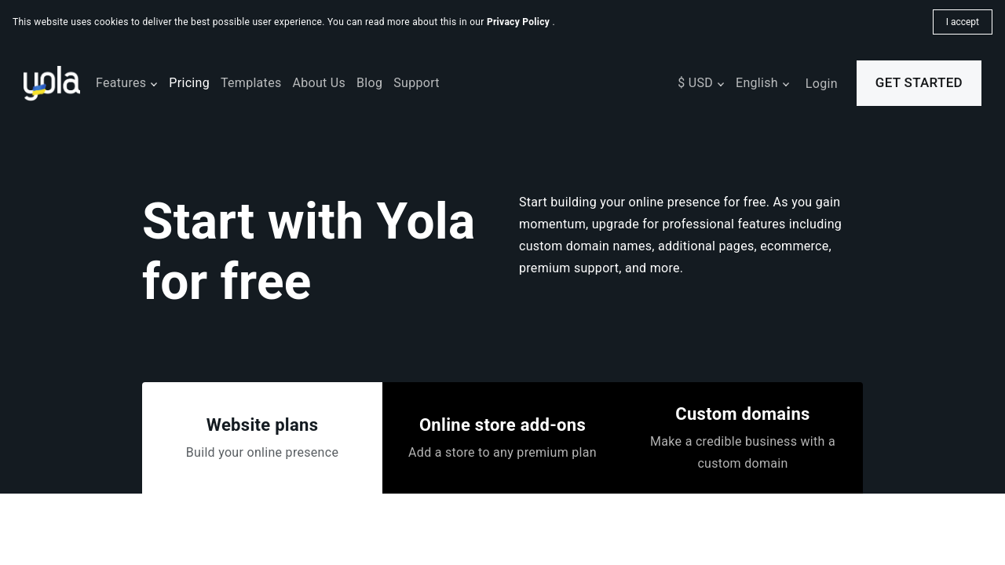Viewport: 1005px width, 565px height.
Task: Switch to the Custom domains tab
Action: [742, 438]
